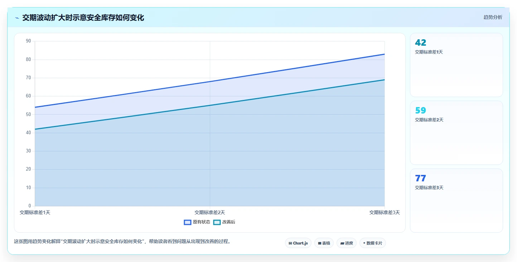Image resolution: width=517 pixels, height=262 pixels.
Task: Click the y-axis value 90
Action: (x=29, y=41)
